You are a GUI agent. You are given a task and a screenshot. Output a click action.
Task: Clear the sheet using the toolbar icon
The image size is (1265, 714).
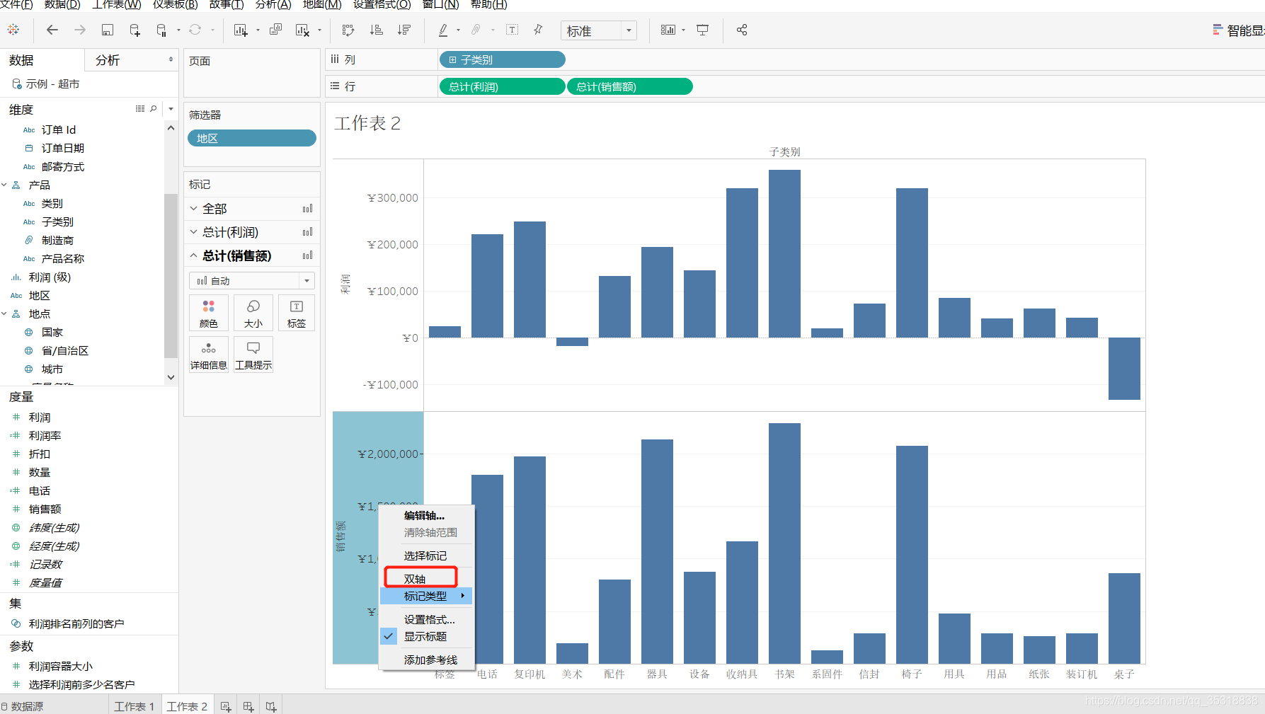[x=302, y=30]
